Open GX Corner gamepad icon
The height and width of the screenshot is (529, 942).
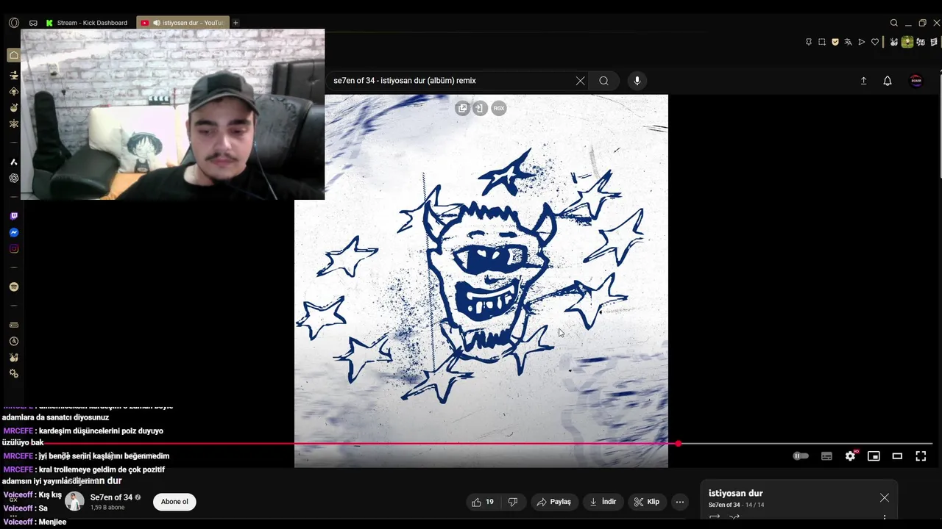point(33,23)
